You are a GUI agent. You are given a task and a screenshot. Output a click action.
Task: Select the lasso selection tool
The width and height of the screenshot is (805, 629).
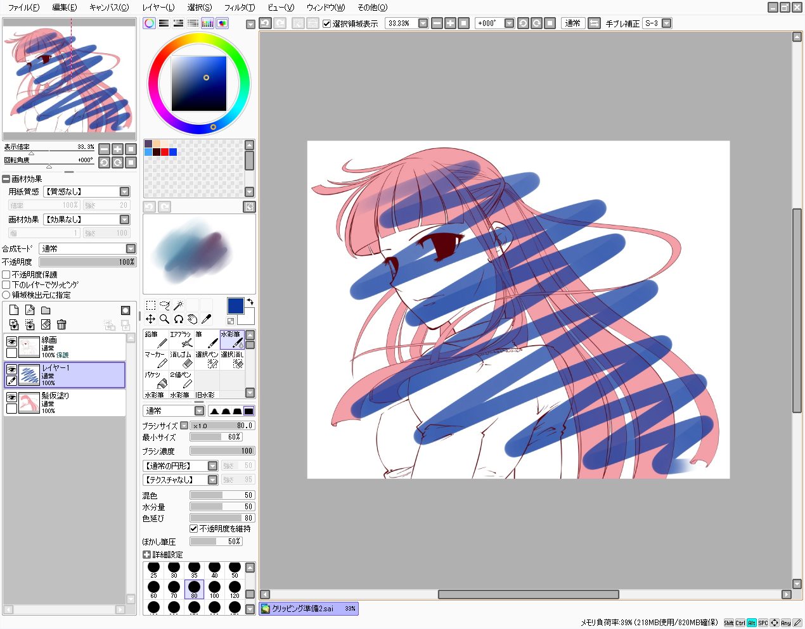(x=165, y=305)
